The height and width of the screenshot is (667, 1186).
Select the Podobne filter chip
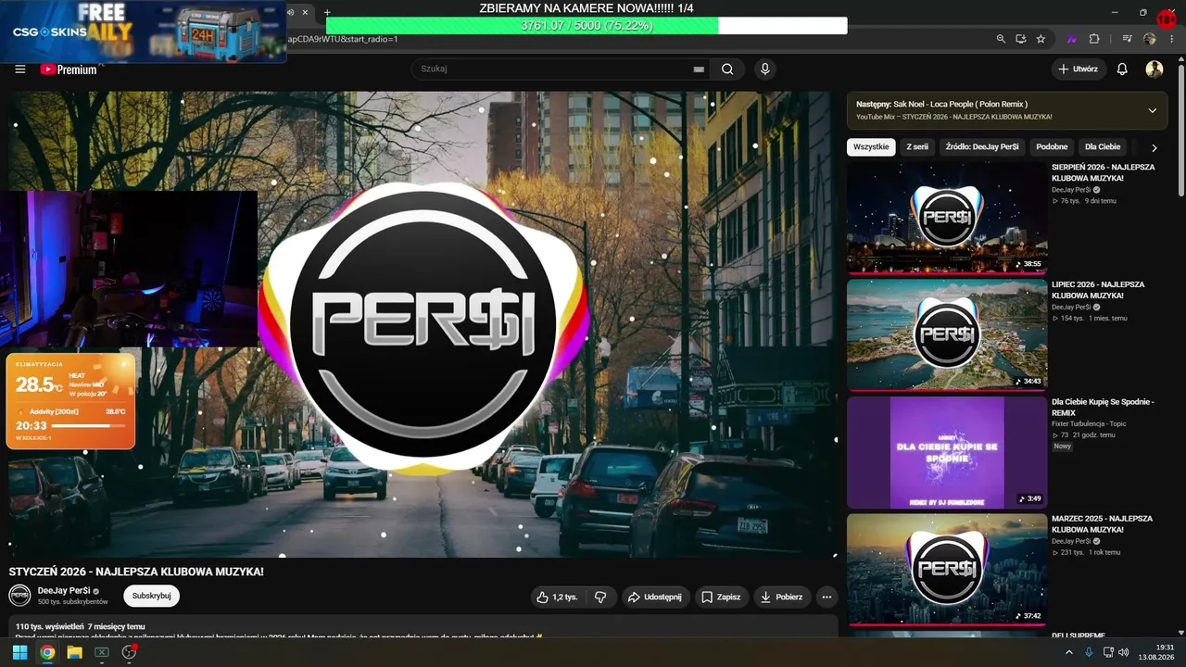(1052, 147)
